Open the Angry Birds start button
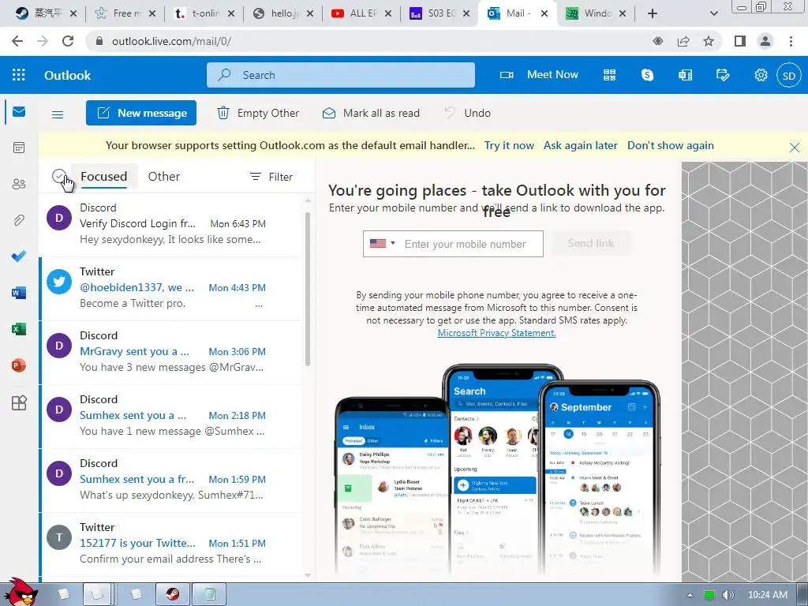The height and width of the screenshot is (606, 808). pos(21,592)
